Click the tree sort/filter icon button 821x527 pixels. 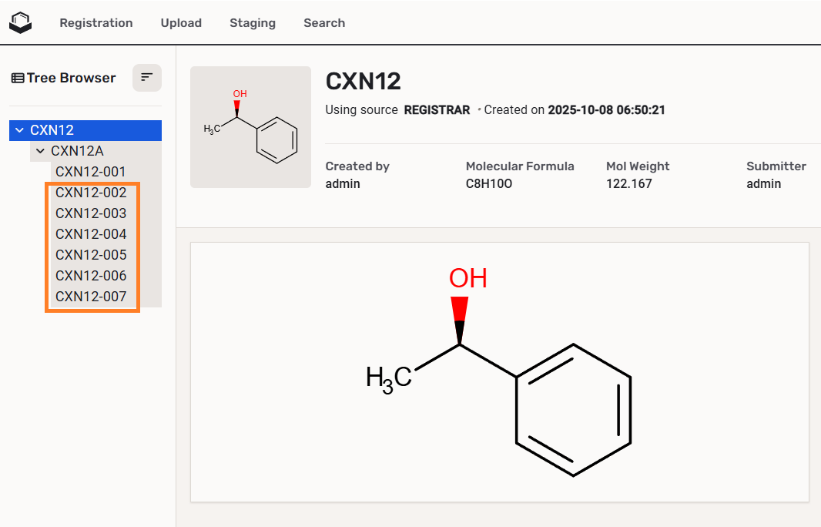tap(146, 78)
